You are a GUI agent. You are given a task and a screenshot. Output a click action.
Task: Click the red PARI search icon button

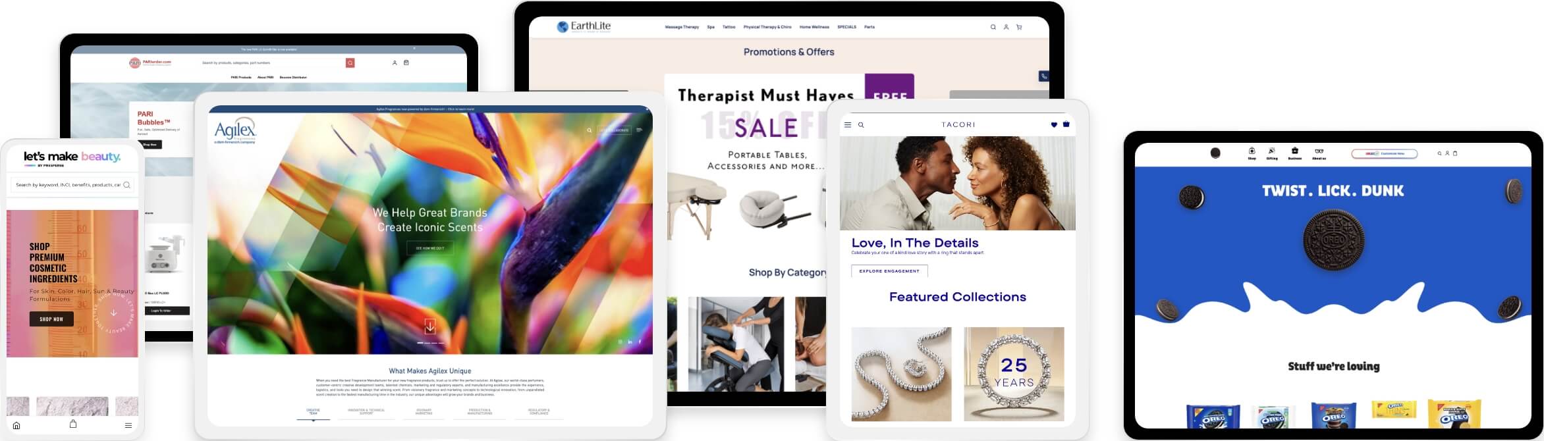click(x=350, y=63)
